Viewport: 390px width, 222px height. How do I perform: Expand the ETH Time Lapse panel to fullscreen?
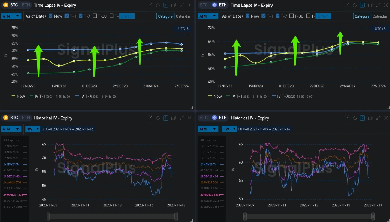pyautogui.click(x=378, y=5)
